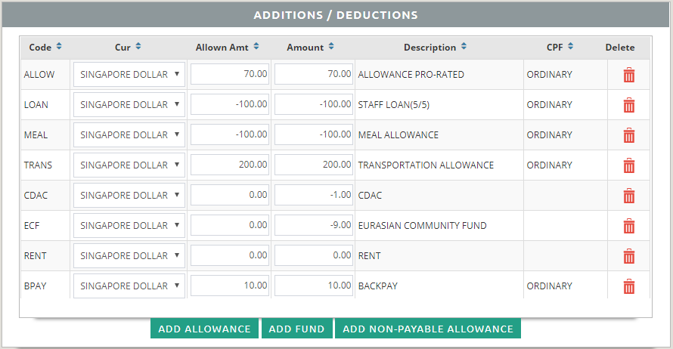Image resolution: width=673 pixels, height=349 pixels.
Task: Open currency dropdown for CDAC row
Action: coord(129,195)
